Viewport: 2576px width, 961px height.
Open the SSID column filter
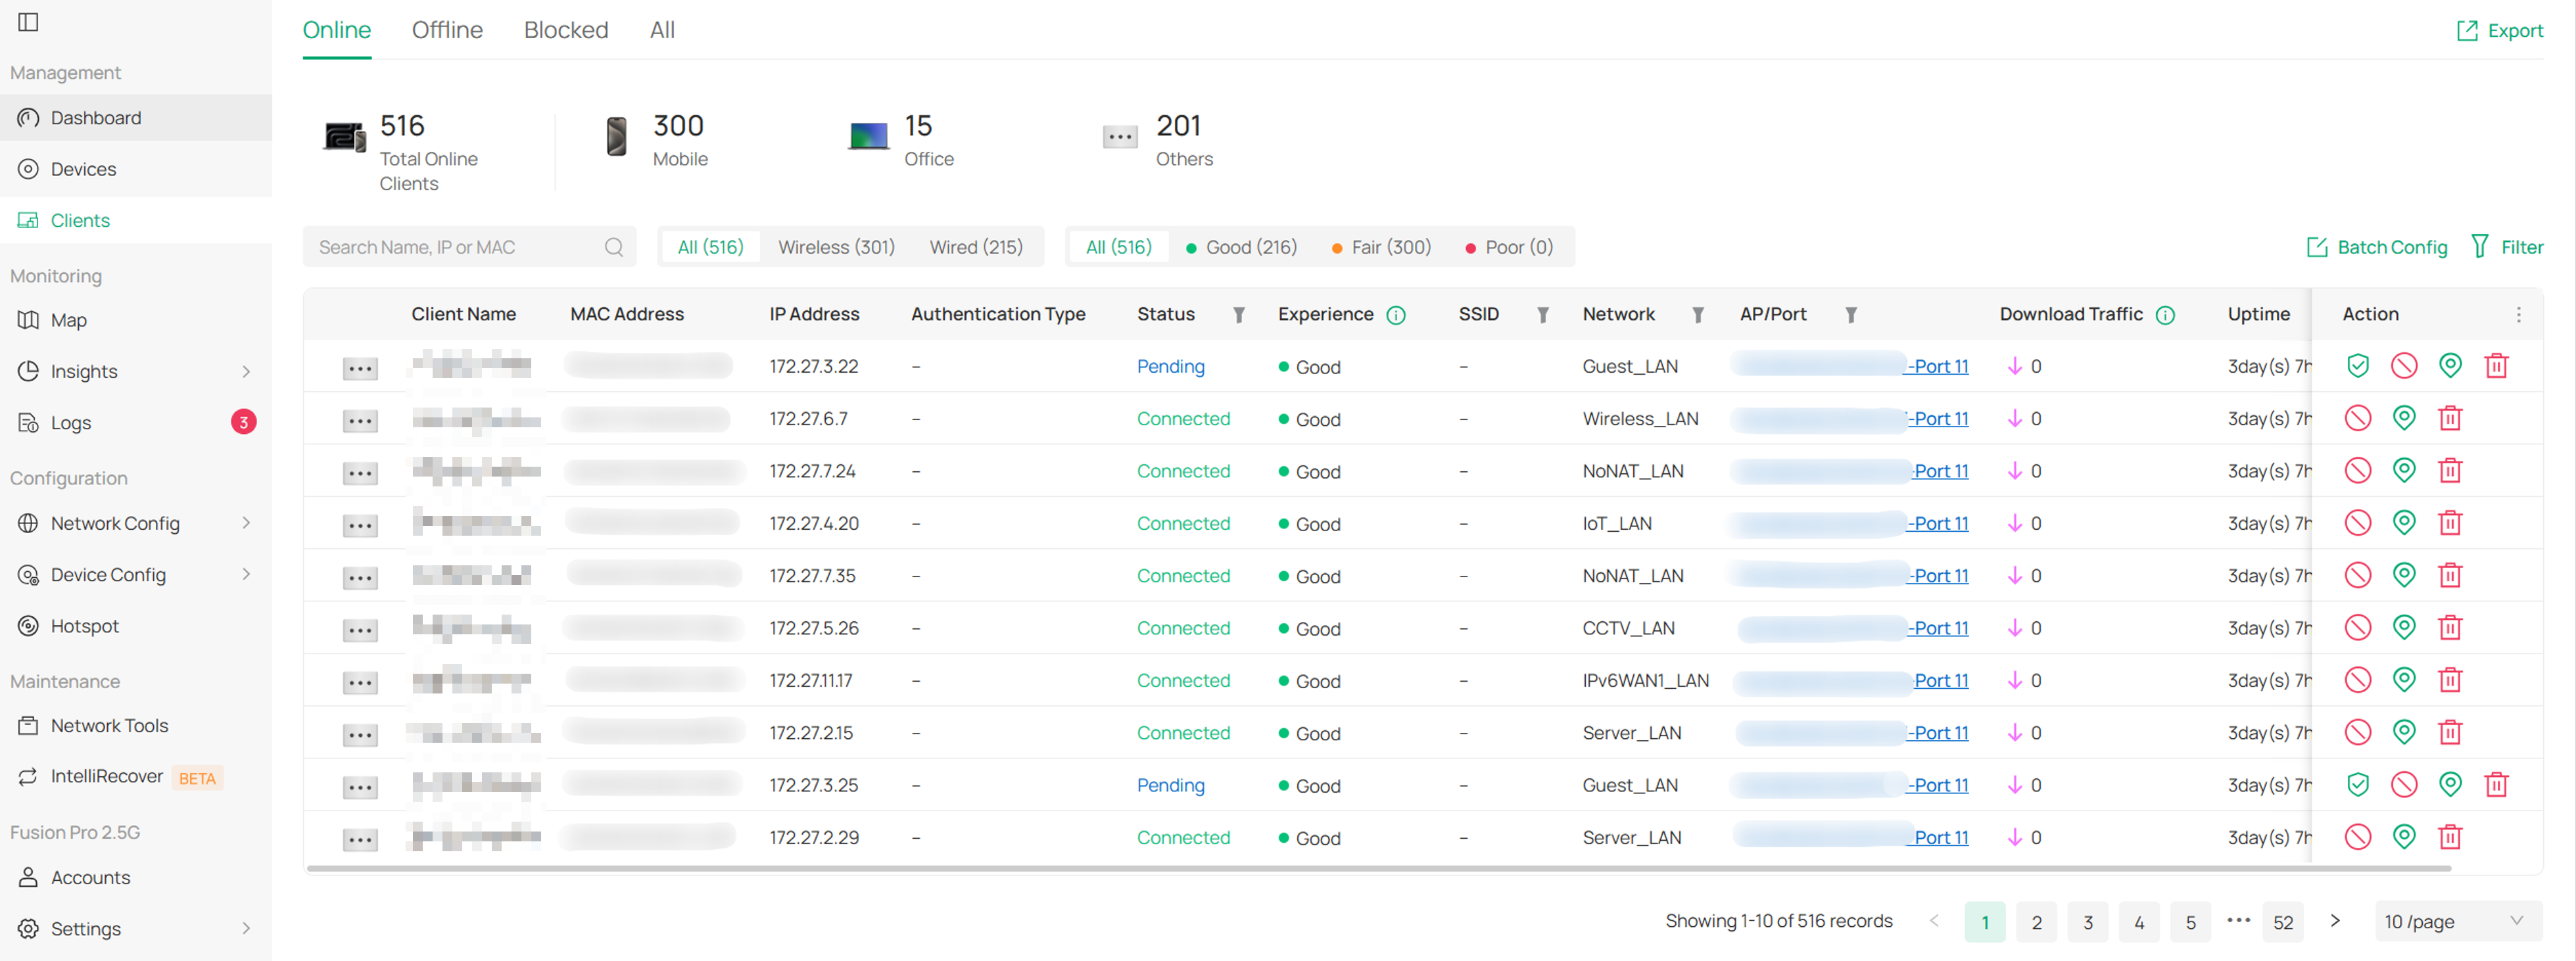[1543, 315]
